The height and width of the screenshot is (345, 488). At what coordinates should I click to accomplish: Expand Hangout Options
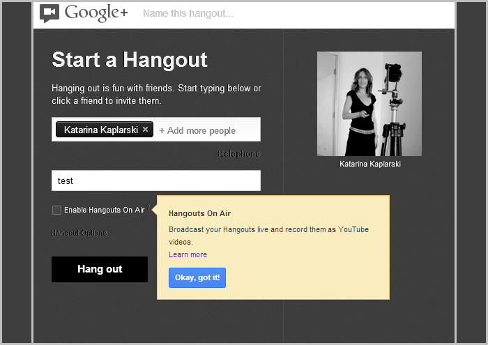[x=79, y=233]
